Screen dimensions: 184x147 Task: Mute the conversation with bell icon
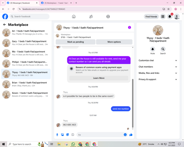click(x=153, y=49)
